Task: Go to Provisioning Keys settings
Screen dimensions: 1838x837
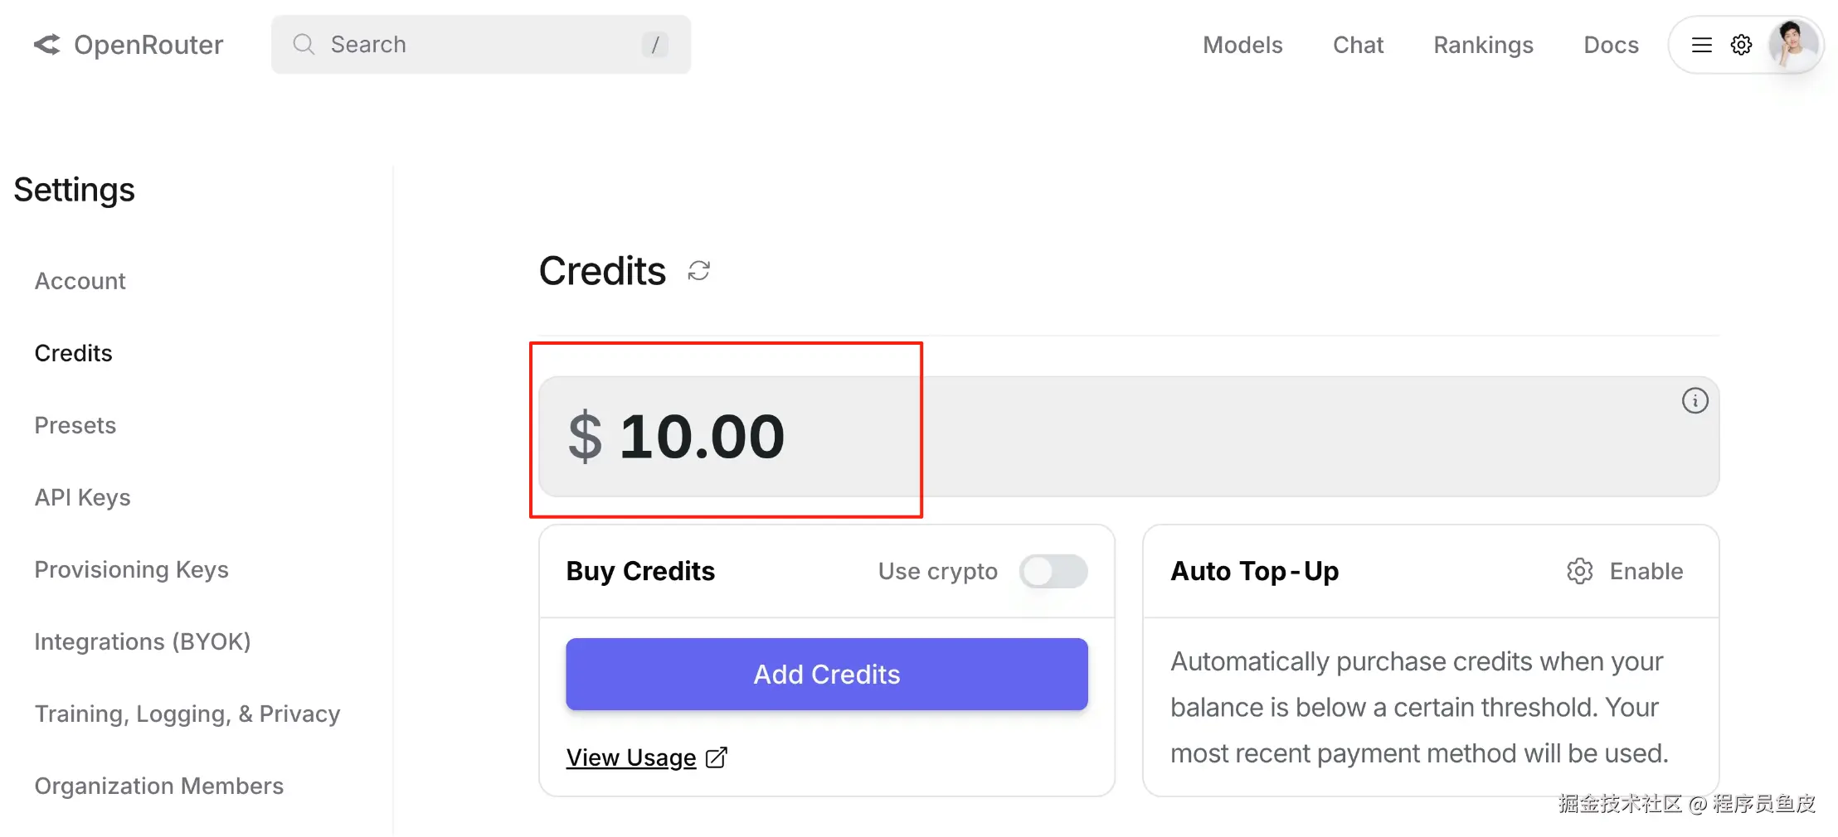Action: click(x=131, y=569)
